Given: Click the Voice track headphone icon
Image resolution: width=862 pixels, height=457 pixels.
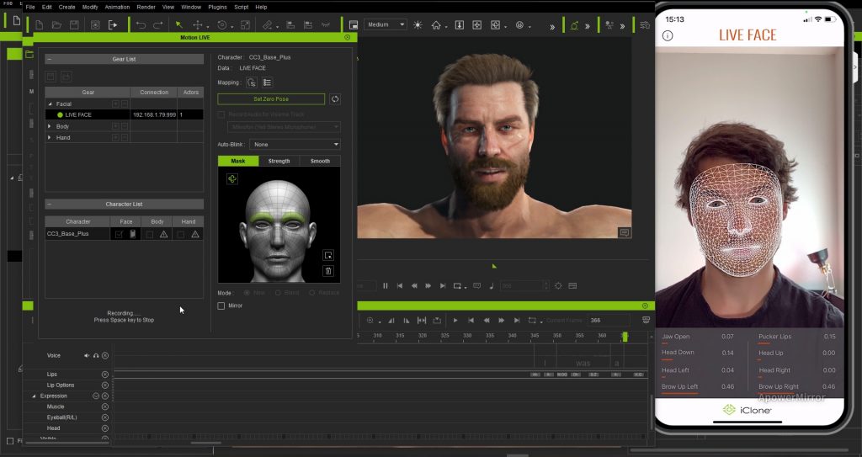Looking at the screenshot, I should tap(96, 356).
